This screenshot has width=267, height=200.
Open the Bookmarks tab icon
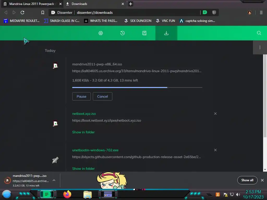(144, 33)
